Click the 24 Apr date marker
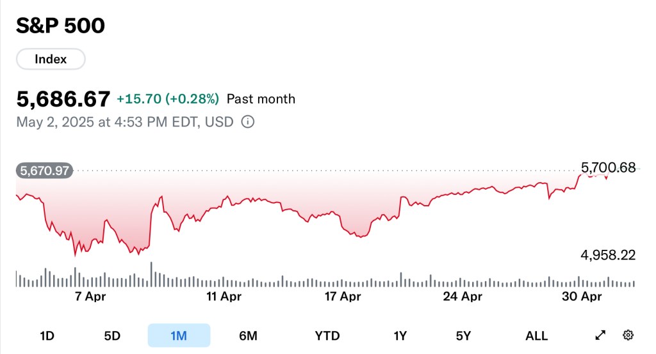This screenshot has width=656, height=354. (x=463, y=296)
